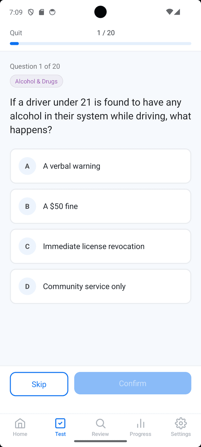This screenshot has height=447, width=201.
Task: Select answer B, a $50 fine
Action: (100, 206)
